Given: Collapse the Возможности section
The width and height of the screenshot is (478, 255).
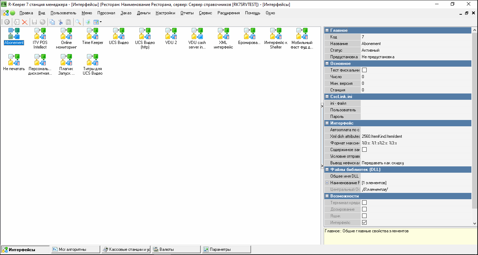Looking at the screenshot, I should [x=327, y=196].
